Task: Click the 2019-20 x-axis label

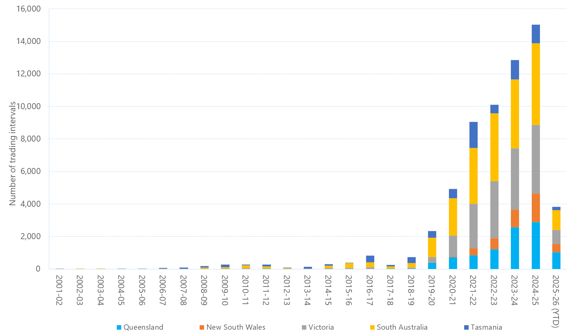Action: coord(432,290)
